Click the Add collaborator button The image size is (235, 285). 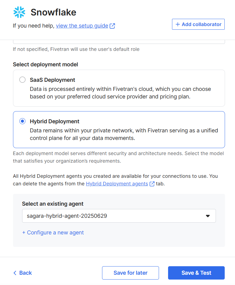(x=198, y=24)
